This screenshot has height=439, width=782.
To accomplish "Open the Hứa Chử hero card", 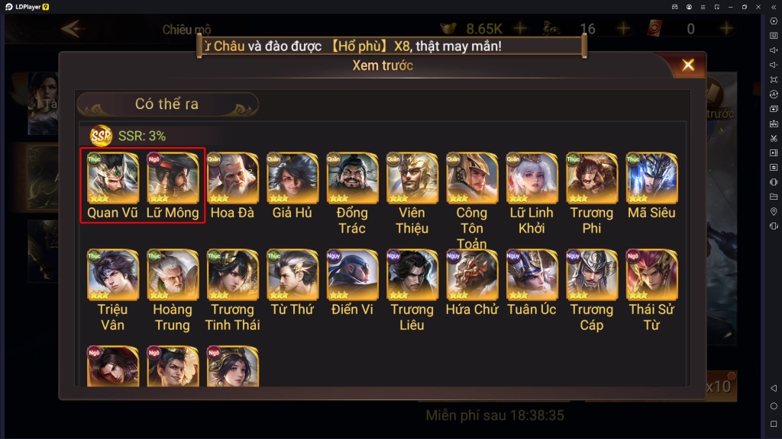I will coord(472,274).
